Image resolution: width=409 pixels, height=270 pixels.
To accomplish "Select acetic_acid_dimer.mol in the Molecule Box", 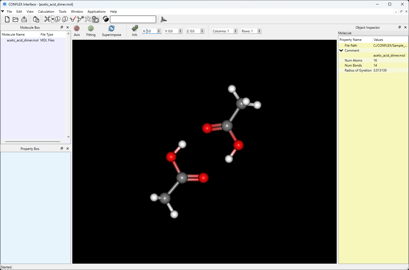I will pyautogui.click(x=23, y=40).
